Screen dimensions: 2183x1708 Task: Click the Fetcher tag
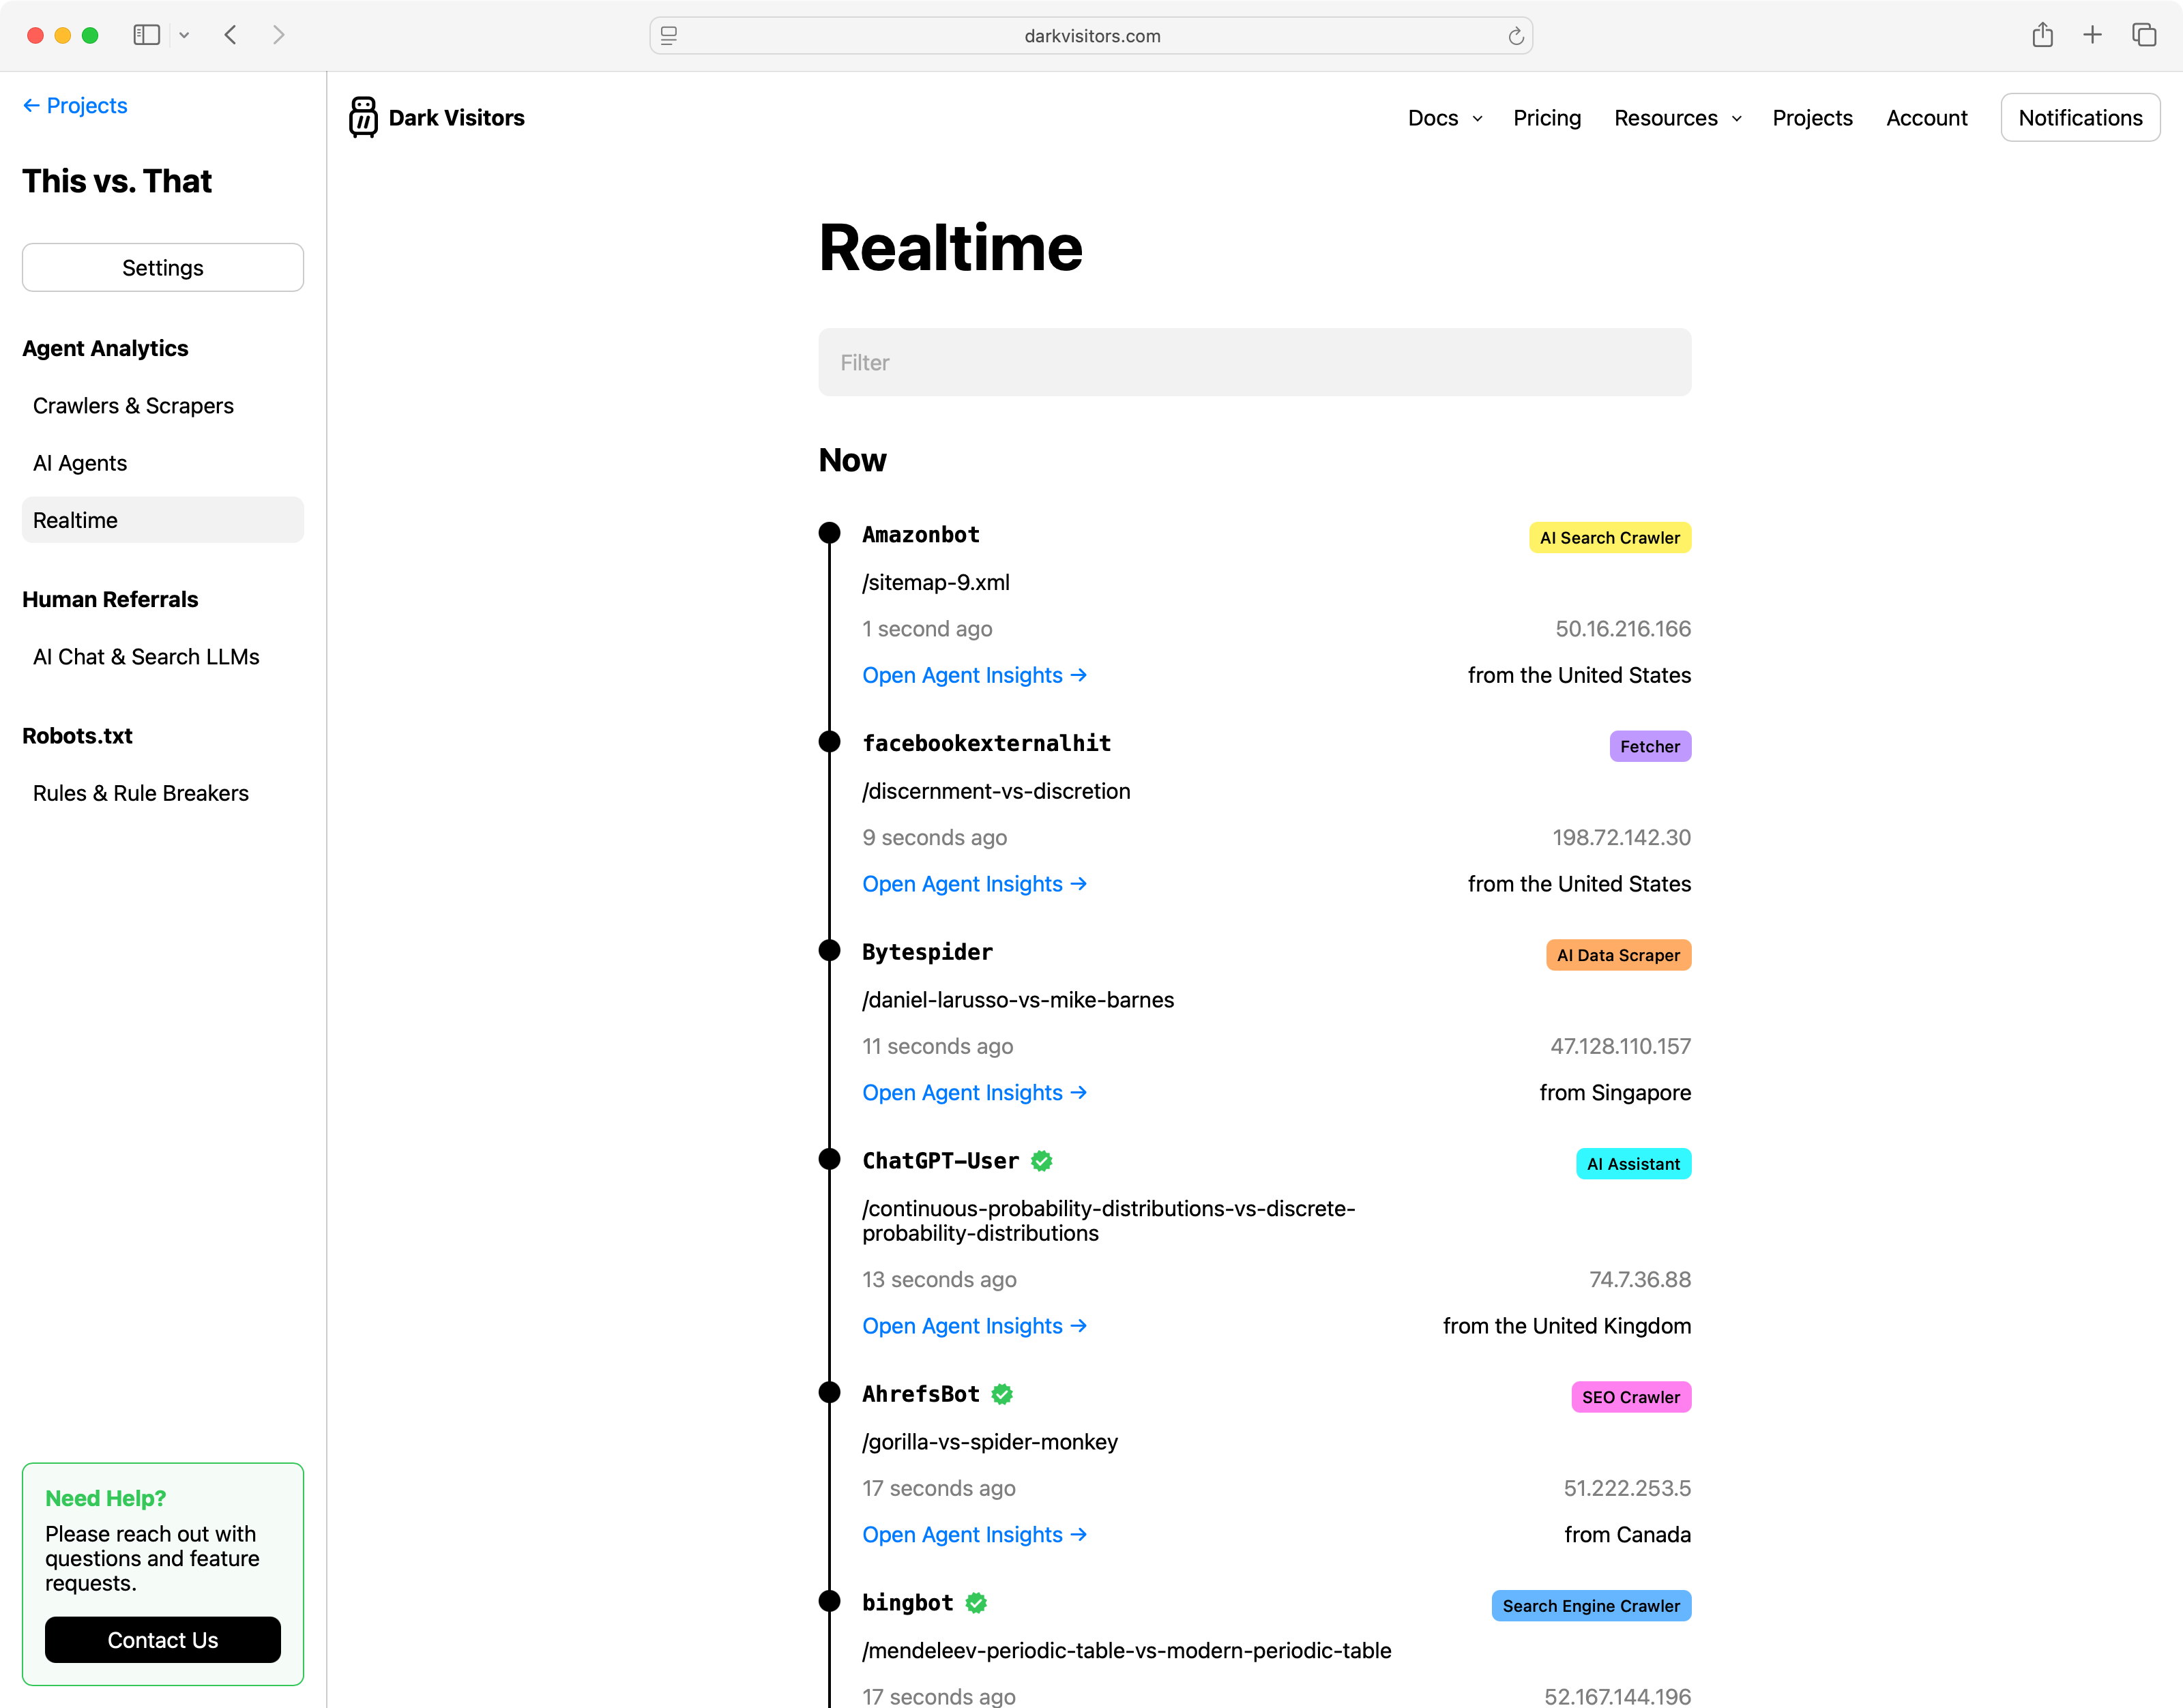[x=1650, y=746]
